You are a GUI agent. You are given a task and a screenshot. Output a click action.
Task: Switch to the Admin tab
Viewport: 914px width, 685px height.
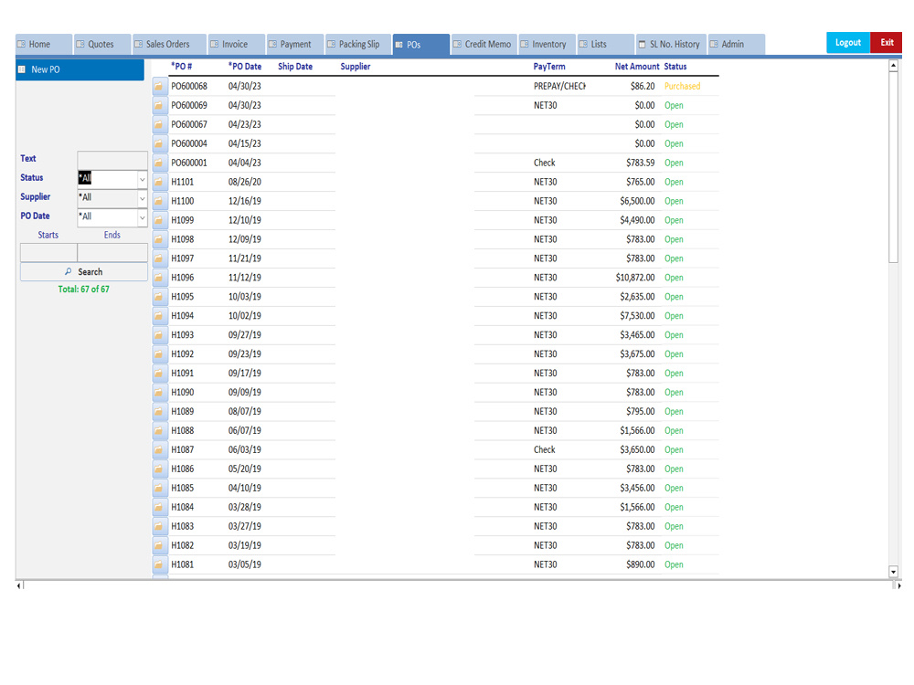click(736, 44)
